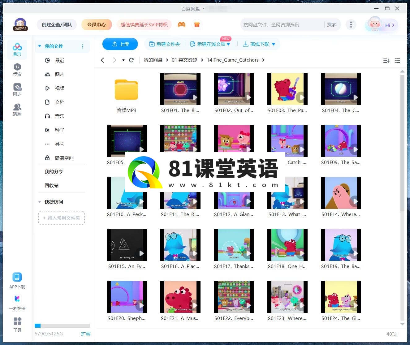Expand chevron after 14 The_Game_Catchers breadcrumb
Screen dimensions: 410x345
pos(263,60)
